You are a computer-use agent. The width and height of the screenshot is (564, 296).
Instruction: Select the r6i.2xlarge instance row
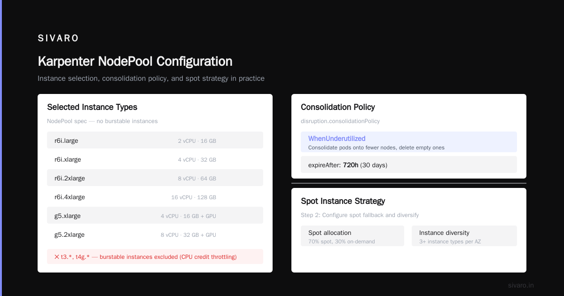155,179
